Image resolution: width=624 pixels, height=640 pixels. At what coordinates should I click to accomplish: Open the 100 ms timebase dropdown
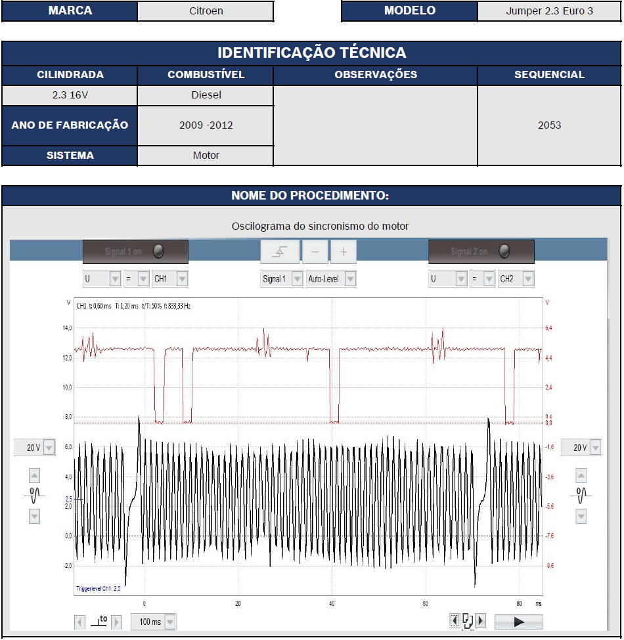click(169, 622)
